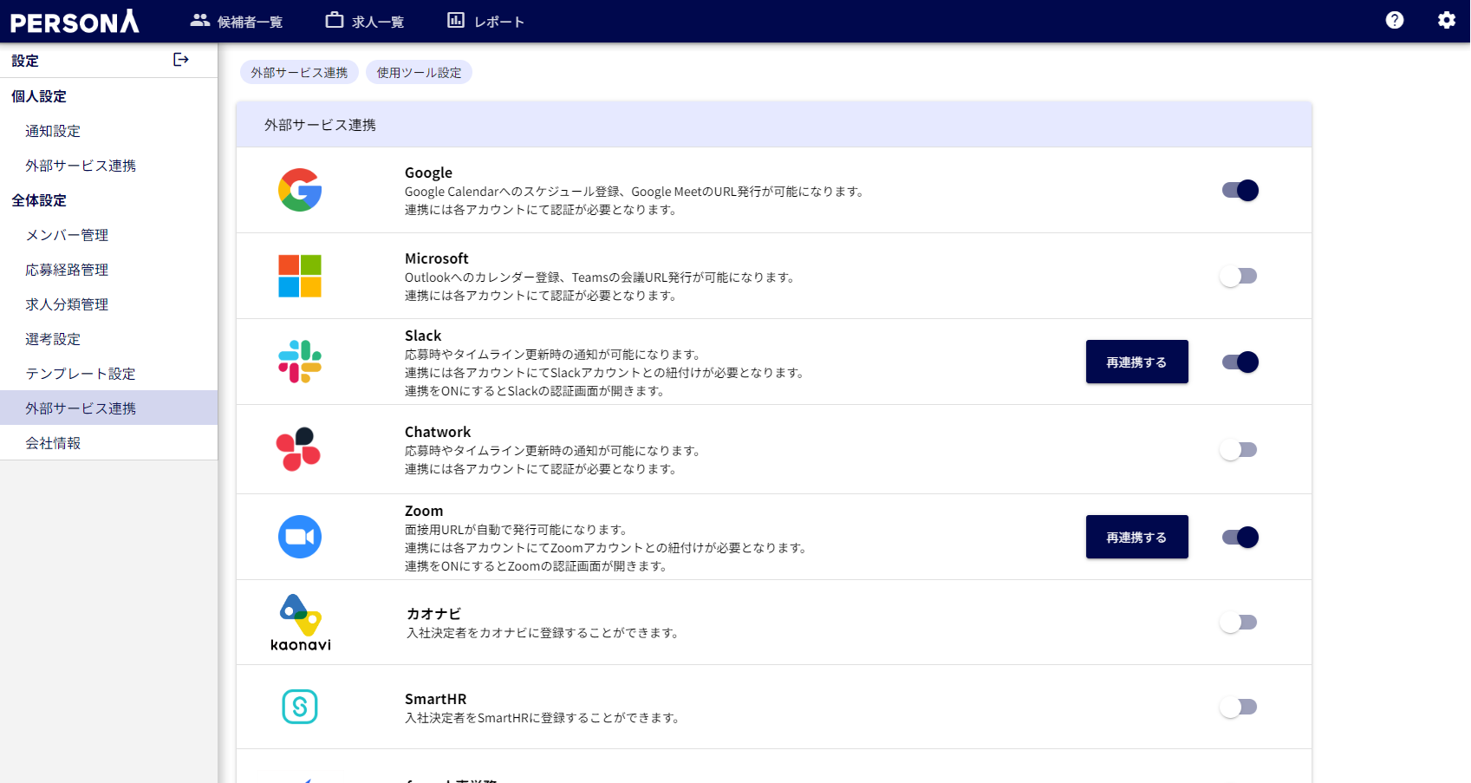This screenshot has height=783, width=1471.
Task: Click the 全体設定 section heading
Action: point(39,200)
